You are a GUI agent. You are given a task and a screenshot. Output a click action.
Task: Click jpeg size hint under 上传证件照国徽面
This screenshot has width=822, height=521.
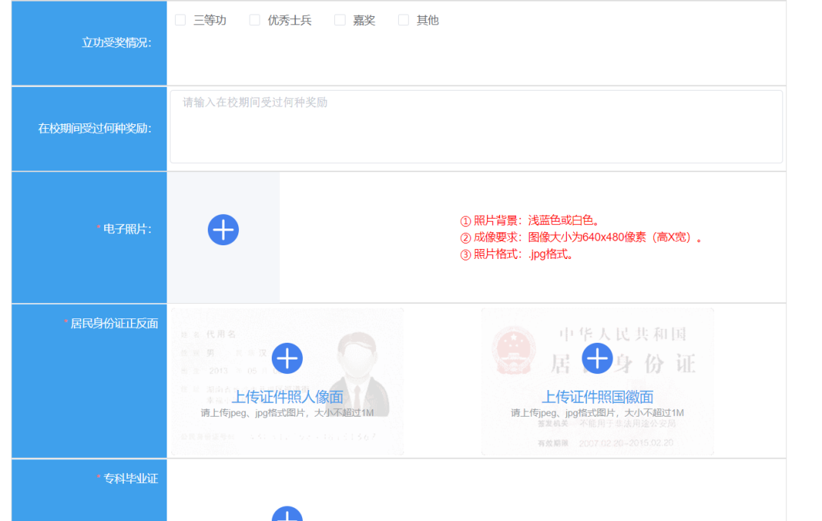[x=597, y=413]
